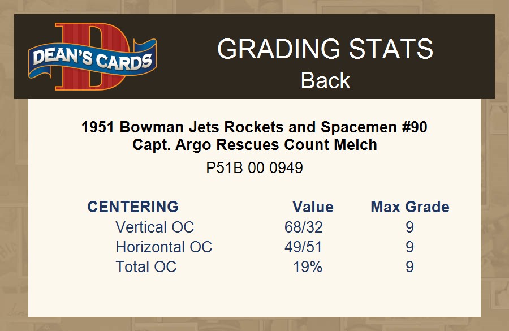Select the Vertical OC row label
This screenshot has width=509, height=331.
pos(154,227)
